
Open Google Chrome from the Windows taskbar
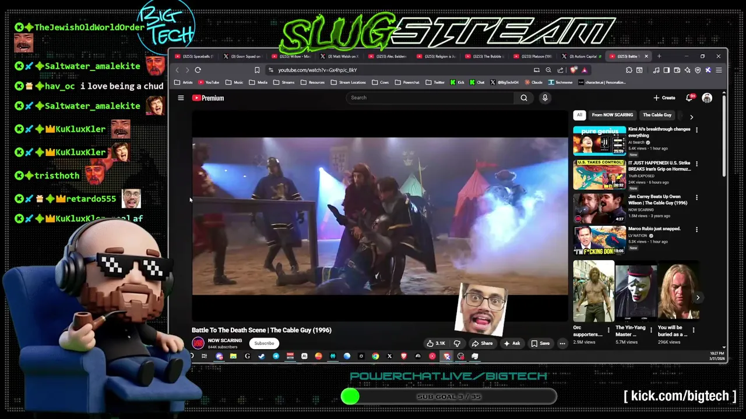click(375, 356)
